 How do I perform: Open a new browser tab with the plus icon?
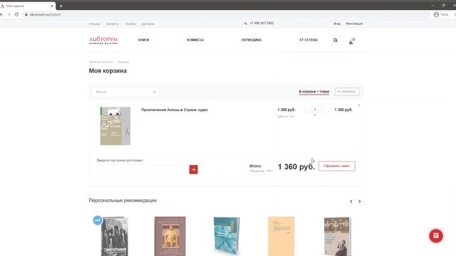61,6
